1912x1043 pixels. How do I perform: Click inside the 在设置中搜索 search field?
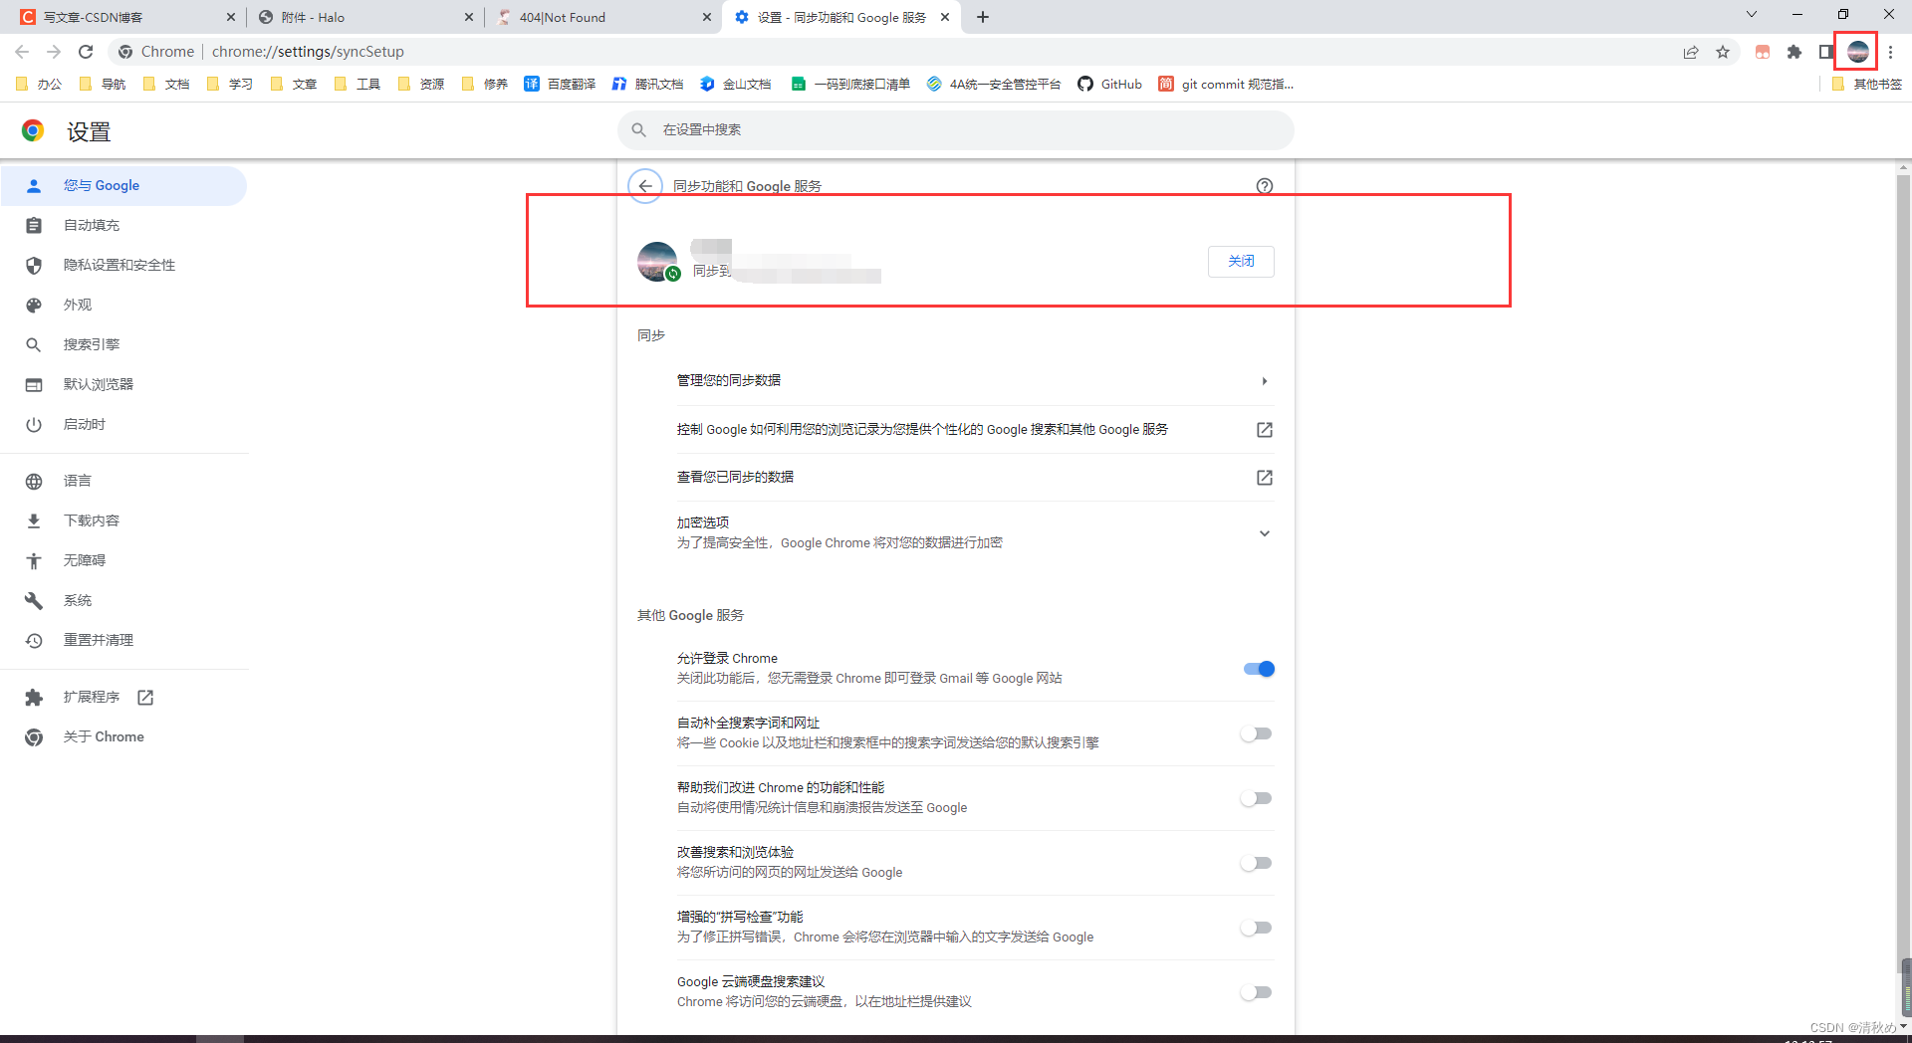point(956,129)
